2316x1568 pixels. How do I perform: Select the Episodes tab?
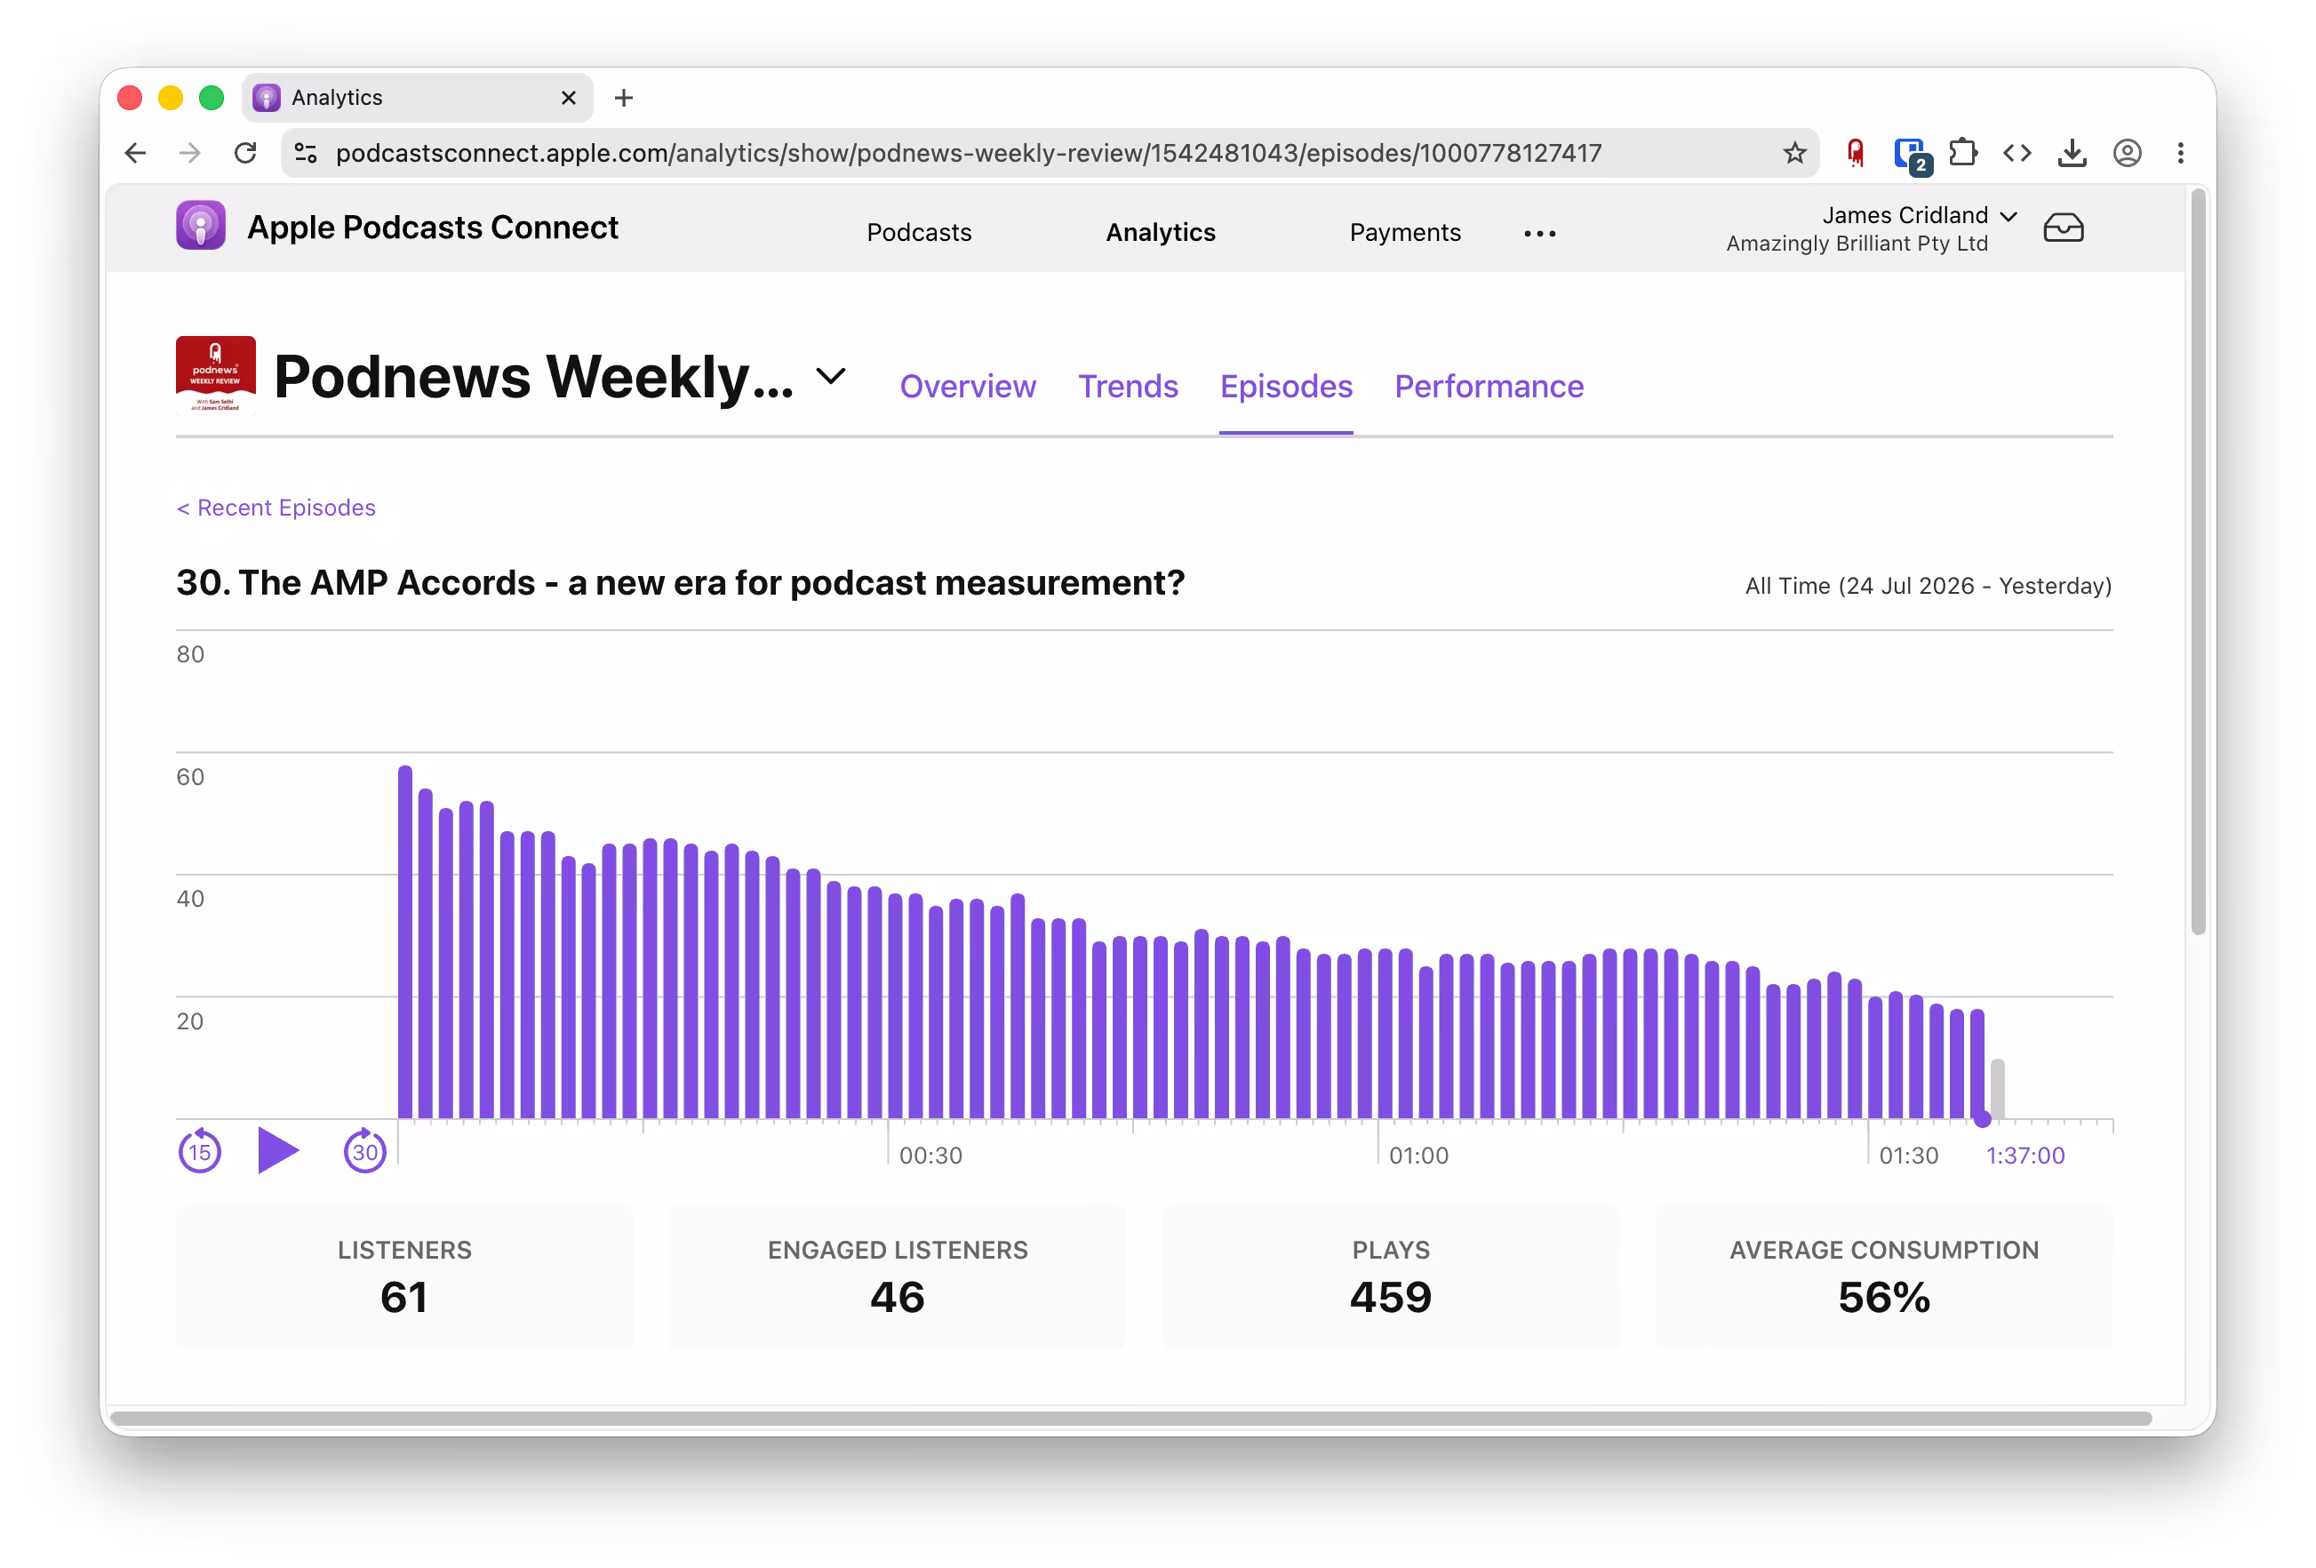1286,387
